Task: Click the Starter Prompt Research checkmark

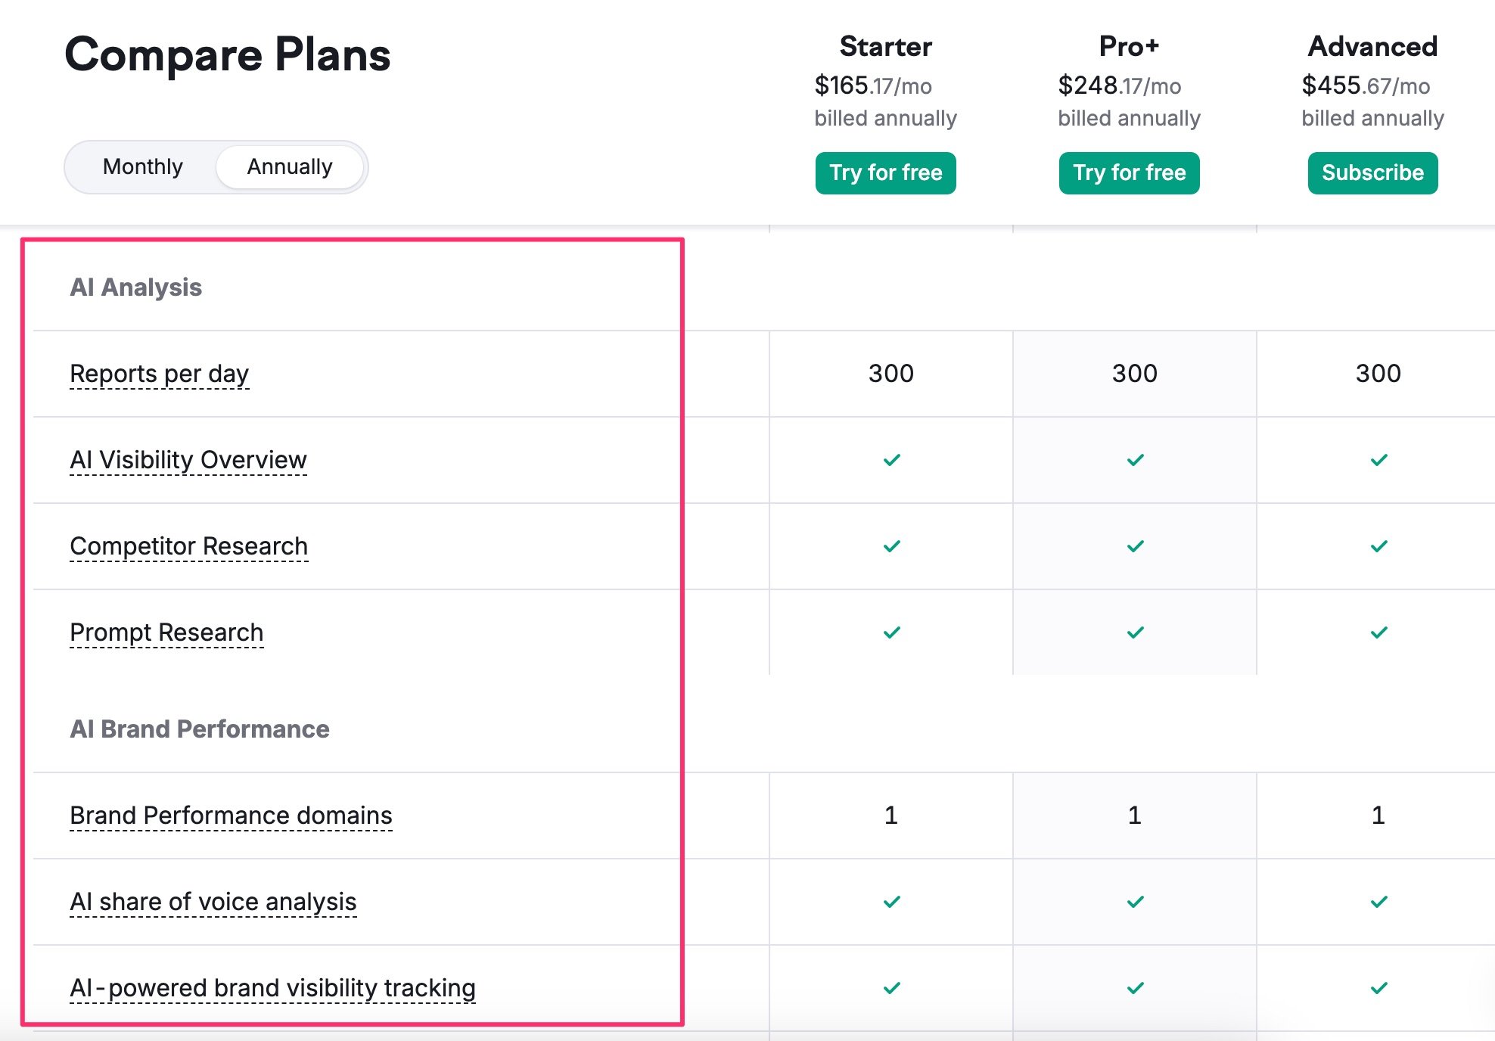Action: 890,632
